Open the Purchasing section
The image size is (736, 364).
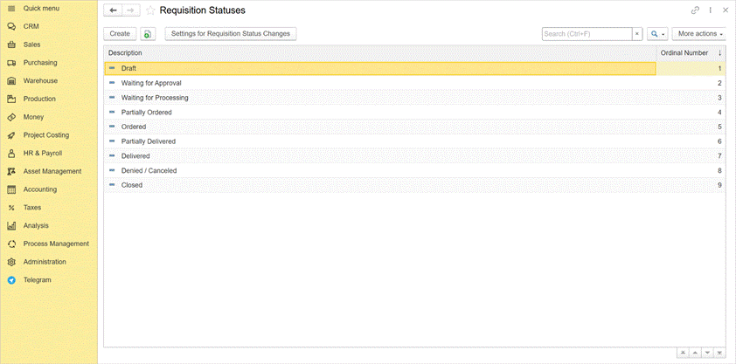(x=40, y=63)
